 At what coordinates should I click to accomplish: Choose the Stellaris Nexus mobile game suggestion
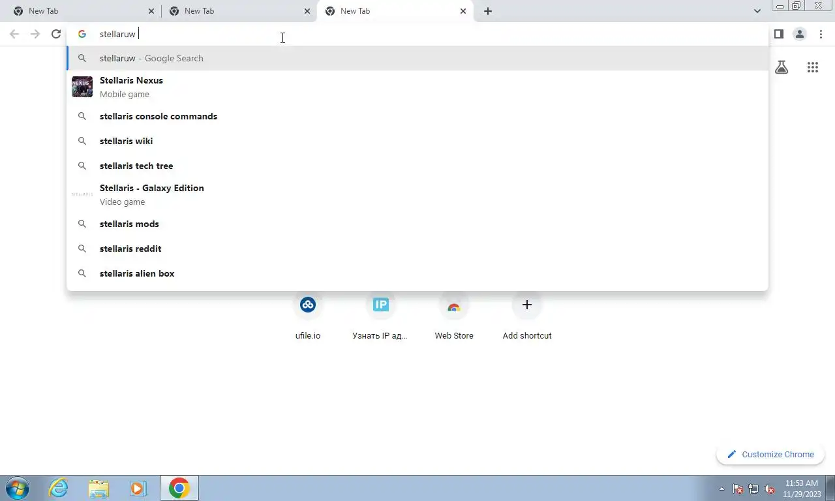[x=417, y=87]
